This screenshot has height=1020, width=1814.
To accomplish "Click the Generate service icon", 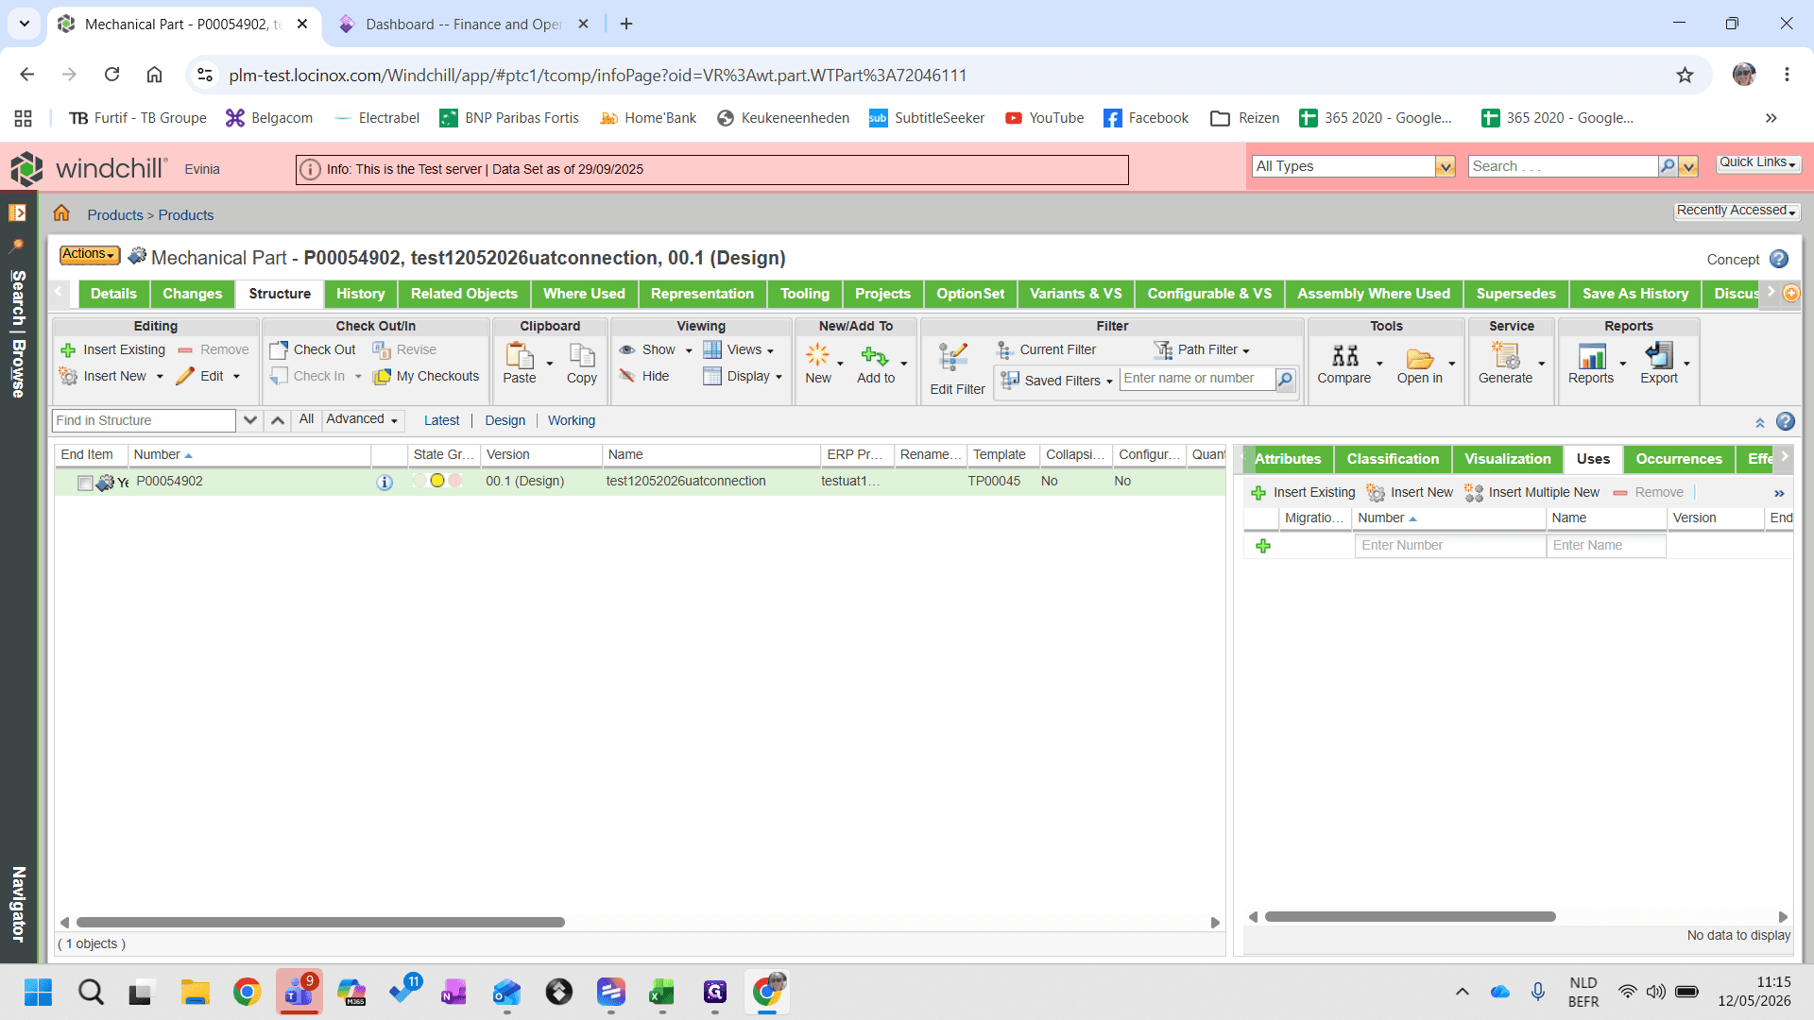I will (1505, 355).
